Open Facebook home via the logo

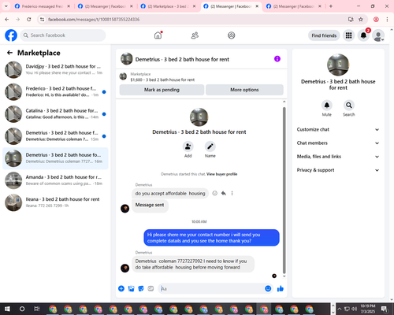[x=11, y=35]
